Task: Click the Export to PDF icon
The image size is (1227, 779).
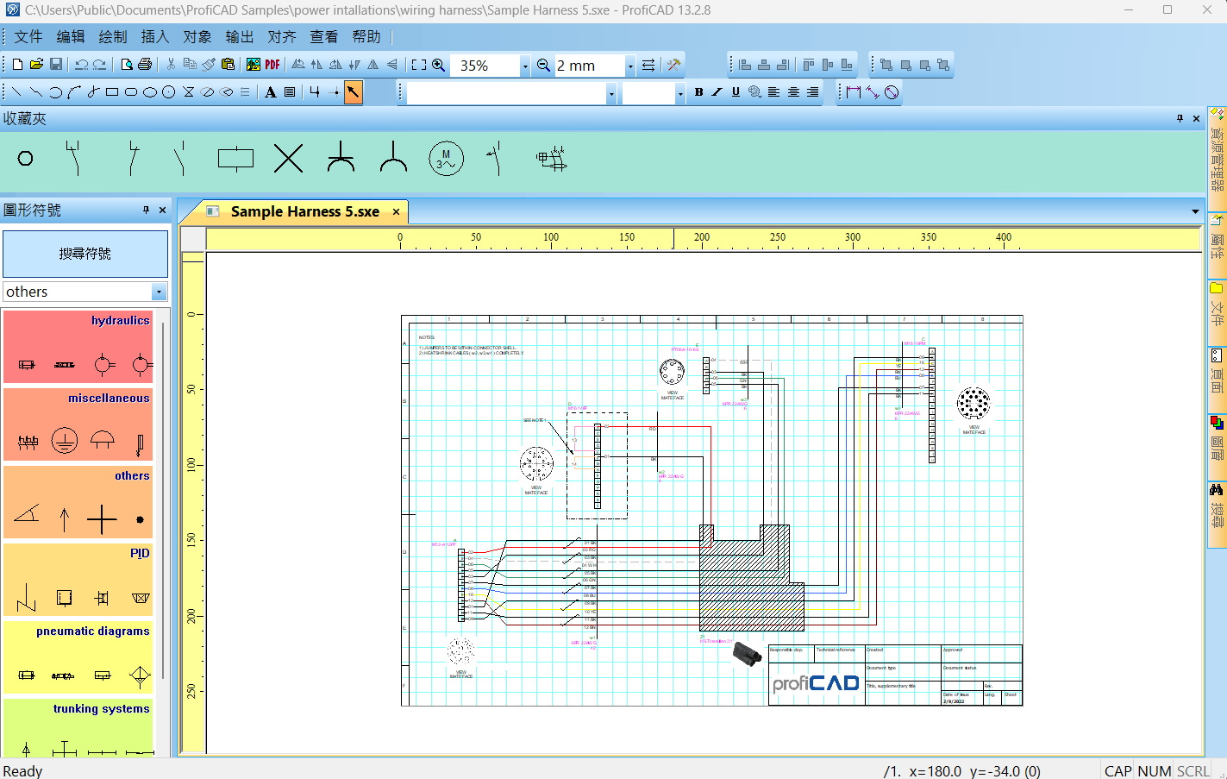Action: [272, 65]
